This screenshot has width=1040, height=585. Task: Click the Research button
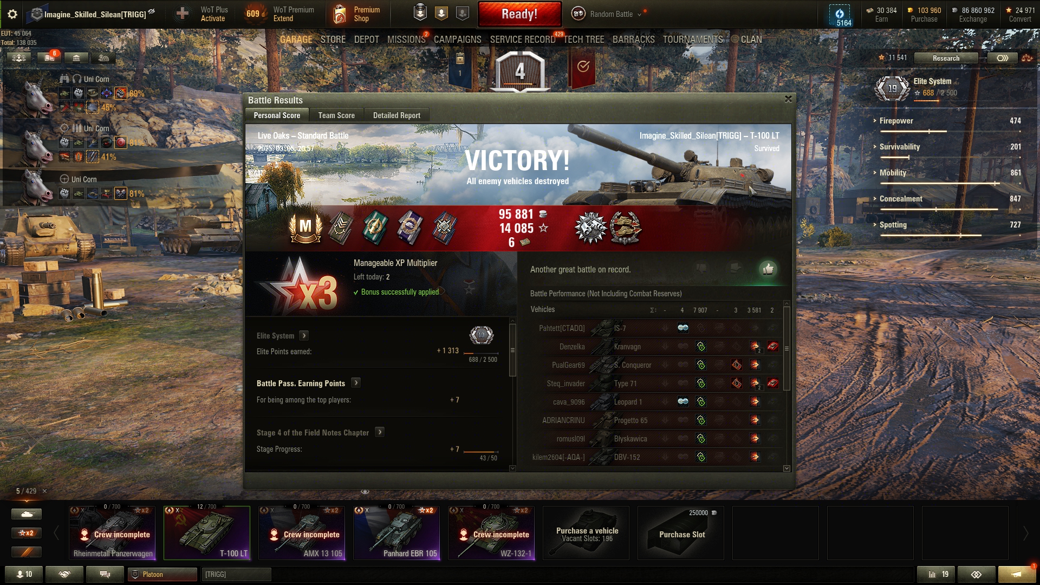[x=946, y=58]
